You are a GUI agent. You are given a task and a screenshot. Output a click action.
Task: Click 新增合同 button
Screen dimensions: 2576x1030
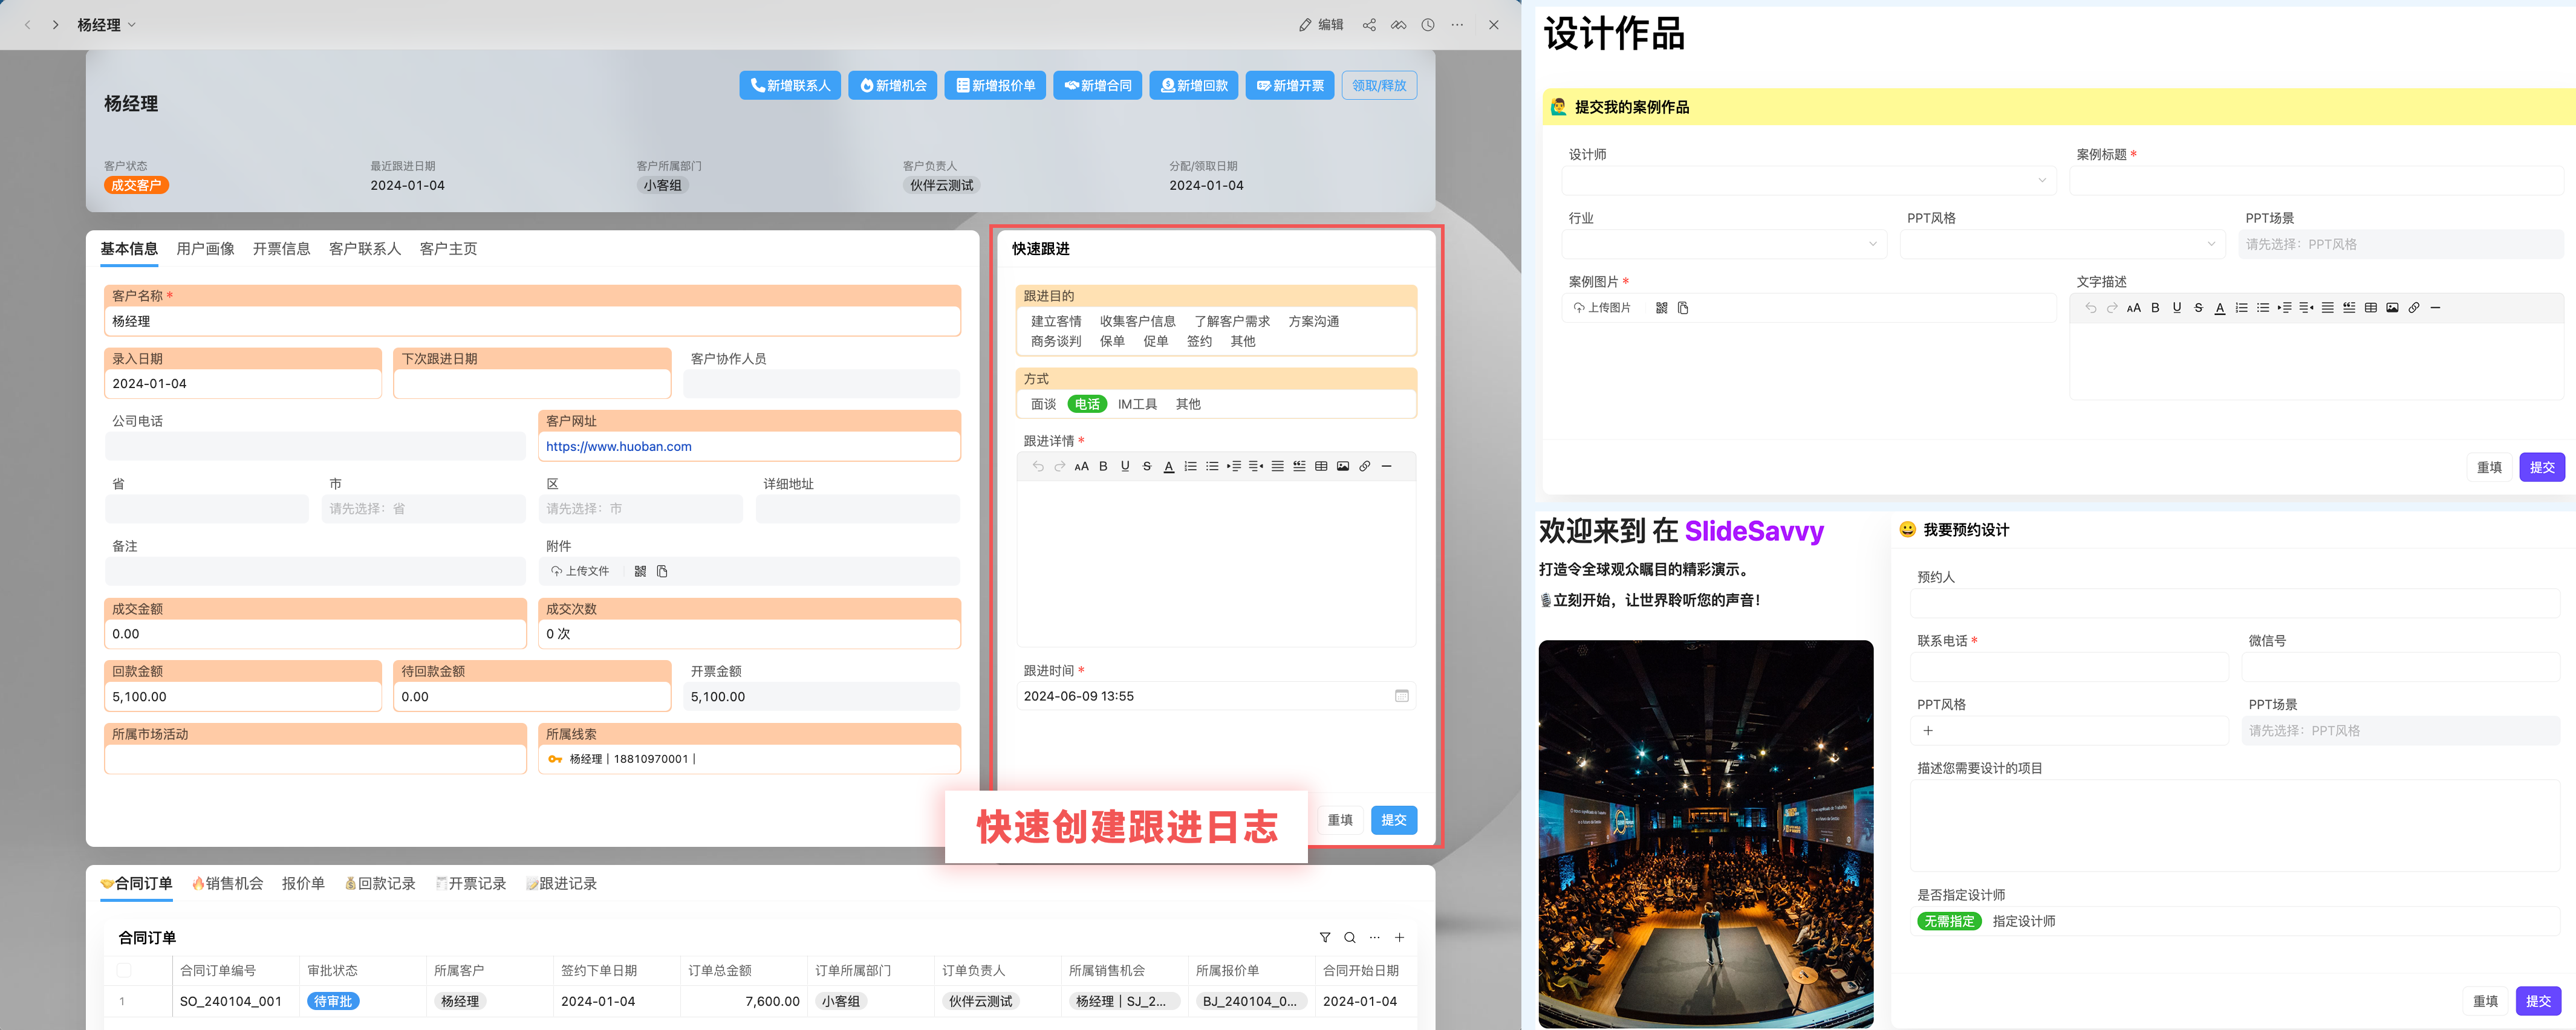[x=1097, y=86]
